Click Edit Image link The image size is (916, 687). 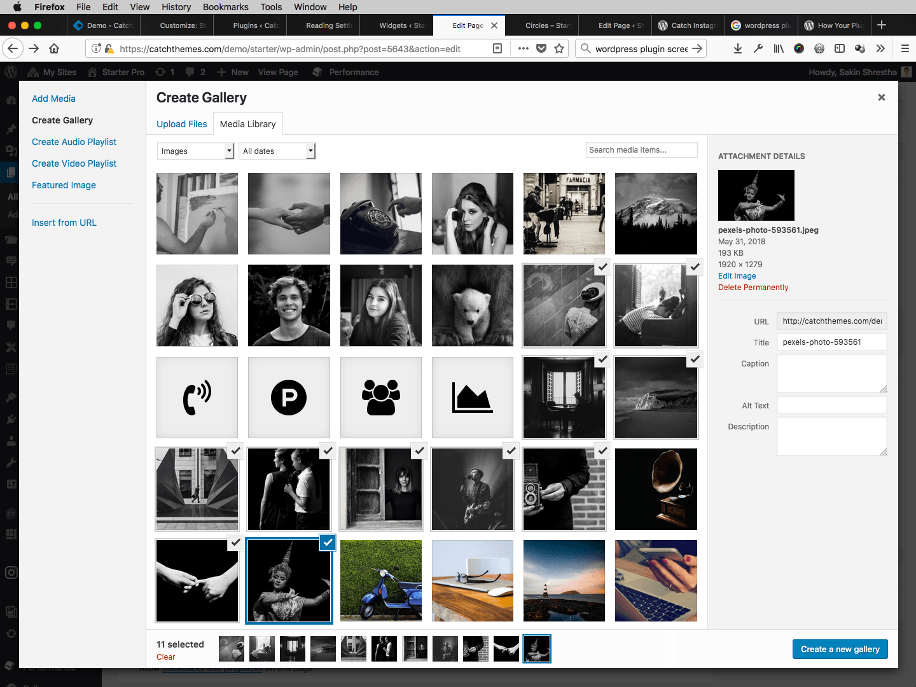737,276
